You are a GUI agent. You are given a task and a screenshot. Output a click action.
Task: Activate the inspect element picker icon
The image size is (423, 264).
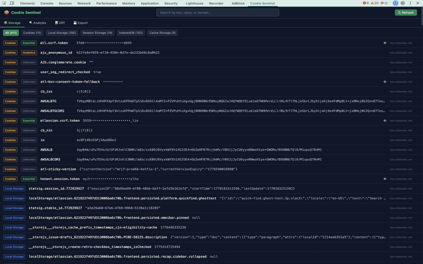5,3
